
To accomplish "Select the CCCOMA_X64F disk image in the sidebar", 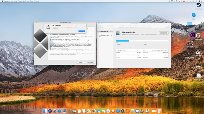I will pos(105,36).
